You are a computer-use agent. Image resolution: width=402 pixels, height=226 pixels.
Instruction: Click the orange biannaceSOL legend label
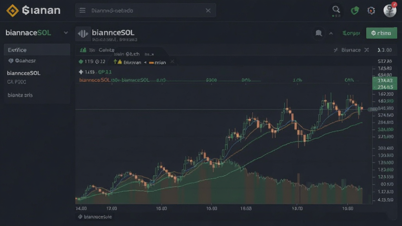click(x=95, y=80)
